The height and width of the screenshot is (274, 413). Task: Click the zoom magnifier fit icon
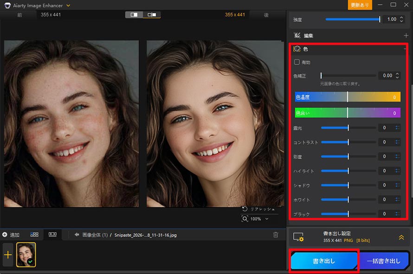point(245,219)
